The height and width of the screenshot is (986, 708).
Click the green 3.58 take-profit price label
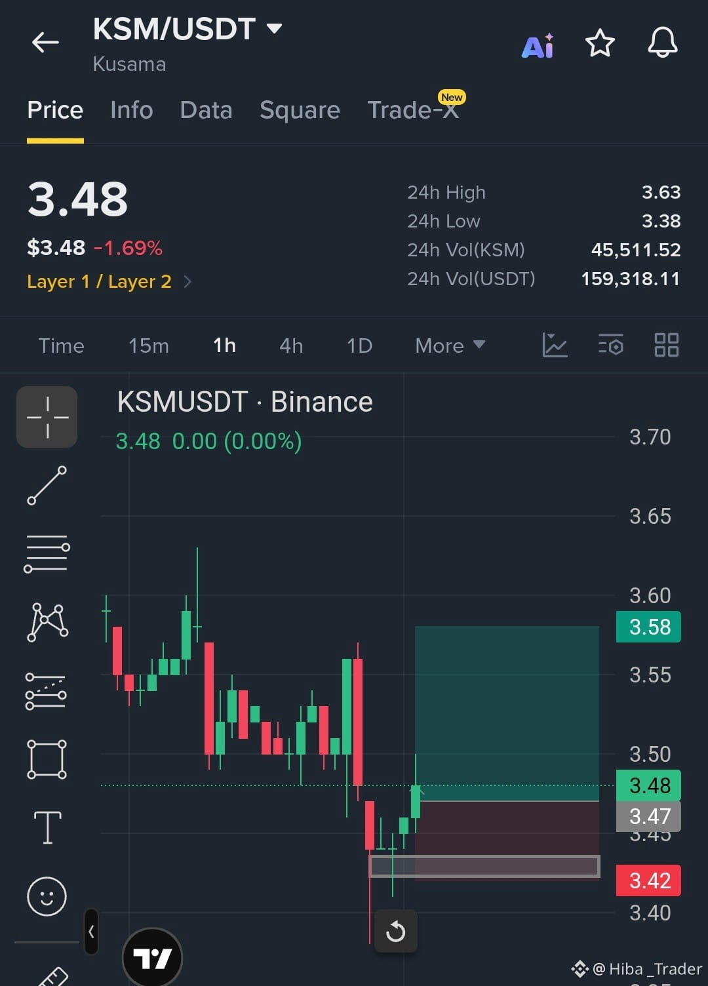649,627
